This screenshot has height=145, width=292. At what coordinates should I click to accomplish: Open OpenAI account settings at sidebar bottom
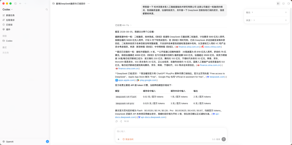coord(8,141)
